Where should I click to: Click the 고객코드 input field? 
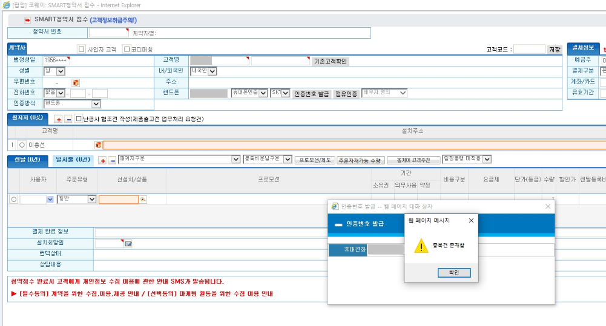pyautogui.click(x=529, y=49)
